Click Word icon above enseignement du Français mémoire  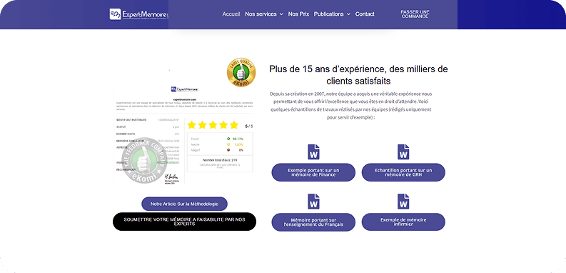(x=313, y=202)
